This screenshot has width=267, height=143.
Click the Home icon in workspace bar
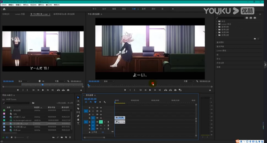pyautogui.click(x=4, y=9)
